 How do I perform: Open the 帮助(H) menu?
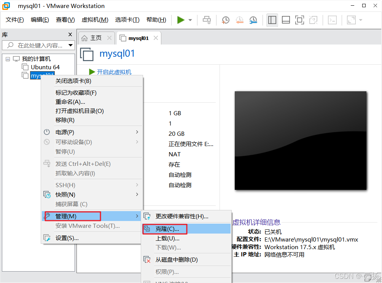point(156,20)
